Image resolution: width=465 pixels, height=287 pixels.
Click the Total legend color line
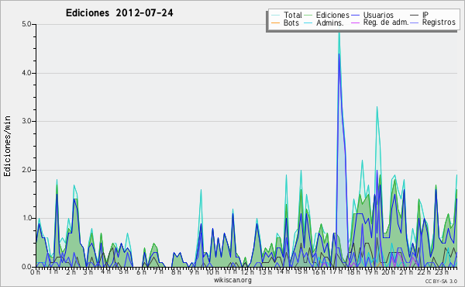tap(275, 16)
